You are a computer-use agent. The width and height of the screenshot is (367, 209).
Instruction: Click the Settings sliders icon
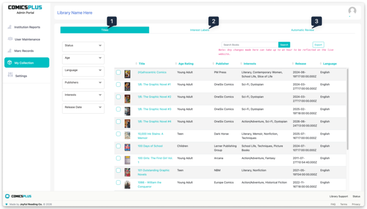[x=10, y=74]
